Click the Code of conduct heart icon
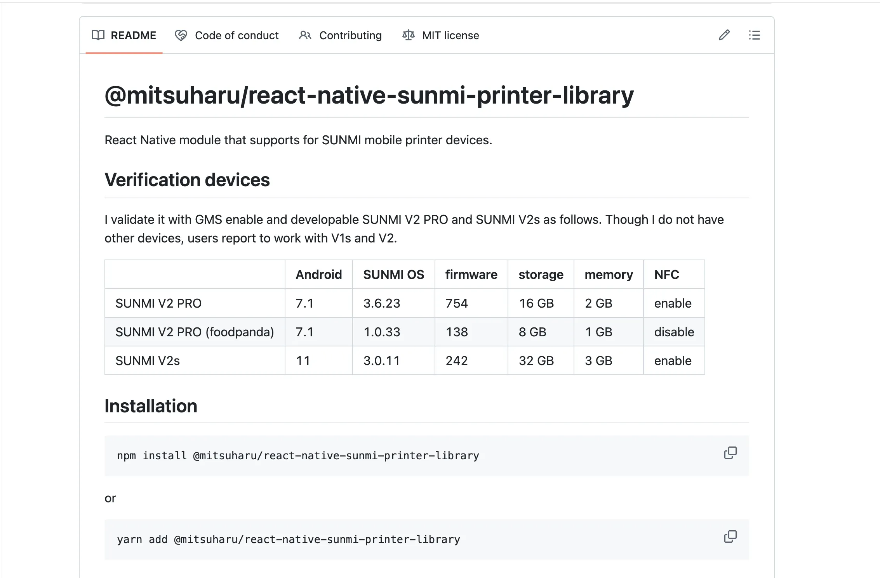This screenshot has width=880, height=578. 181,35
